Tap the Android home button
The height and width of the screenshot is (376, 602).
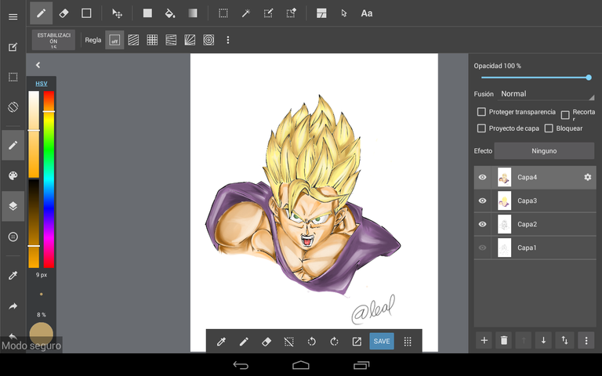coord(301,365)
